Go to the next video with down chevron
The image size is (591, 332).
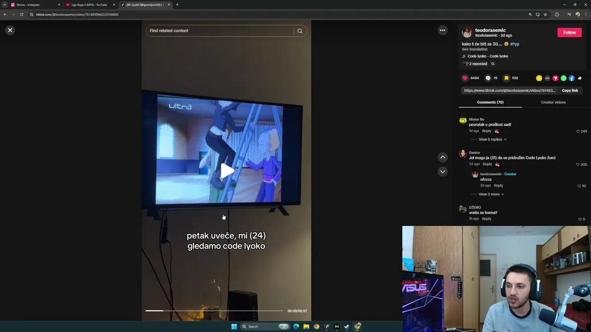(x=443, y=172)
